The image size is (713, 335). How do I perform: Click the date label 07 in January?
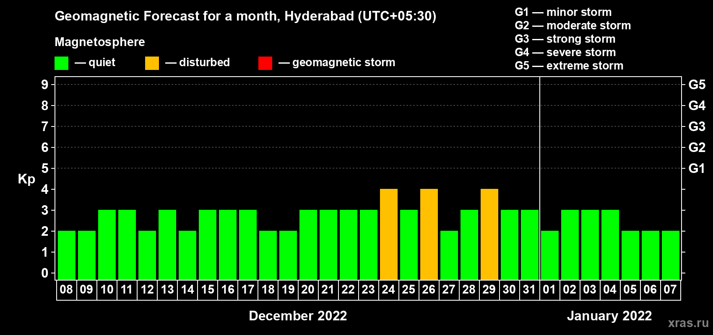(670, 290)
